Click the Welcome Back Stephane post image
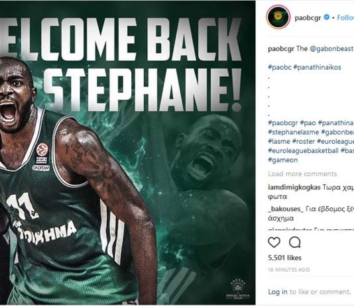This screenshot has width=354, height=306. (127, 153)
